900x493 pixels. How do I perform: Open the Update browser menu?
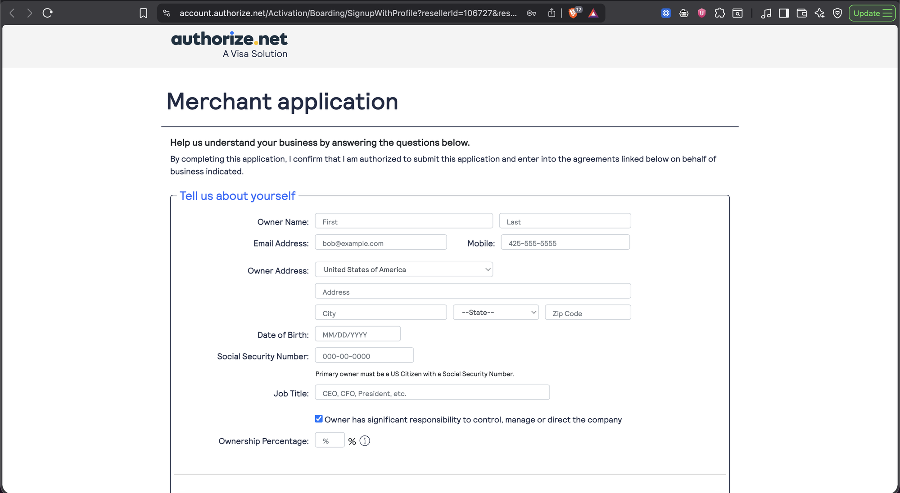coord(872,13)
